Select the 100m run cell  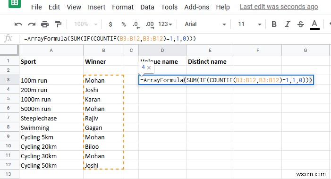[51, 80]
